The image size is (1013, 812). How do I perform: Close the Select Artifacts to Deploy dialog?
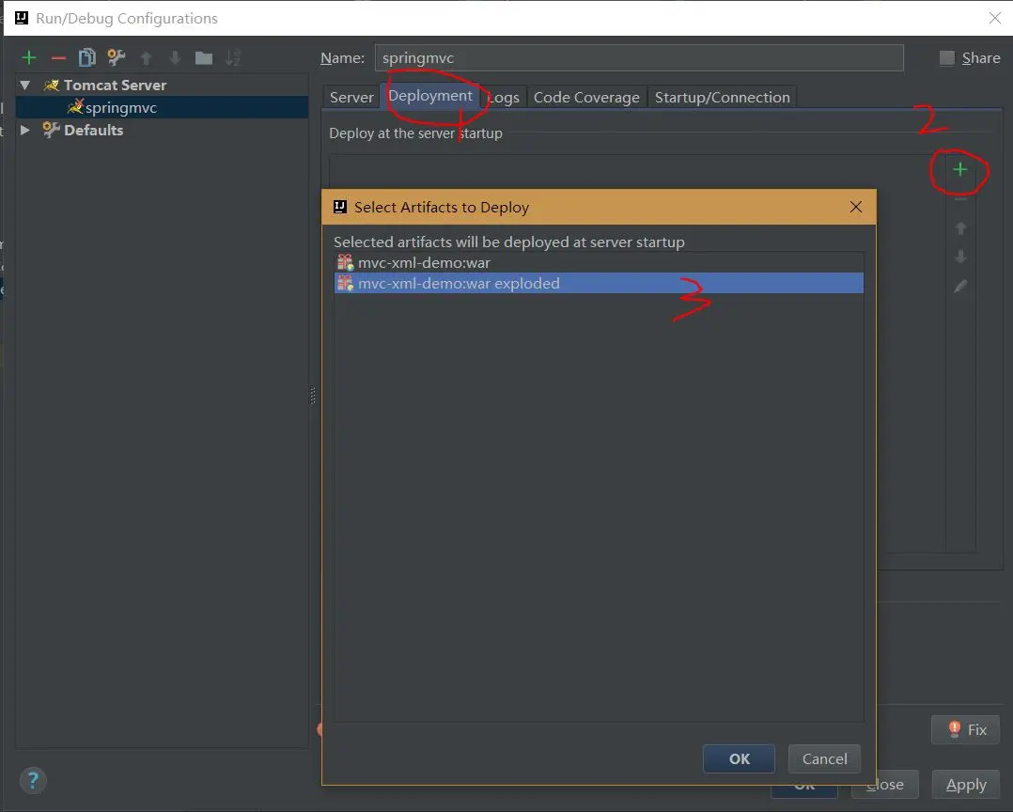tap(856, 207)
